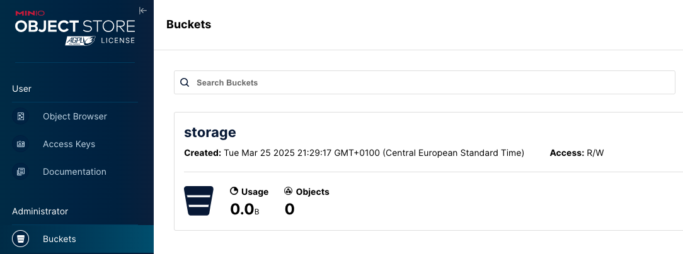Click the MinIO Object Store logo
Viewport: 683px width, 254px height.
(75, 25)
